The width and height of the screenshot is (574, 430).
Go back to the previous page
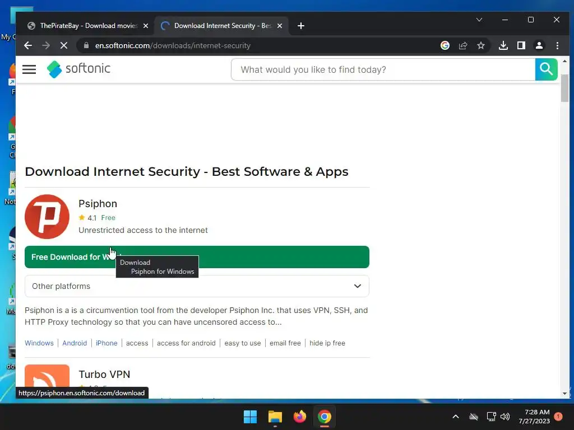(x=28, y=46)
